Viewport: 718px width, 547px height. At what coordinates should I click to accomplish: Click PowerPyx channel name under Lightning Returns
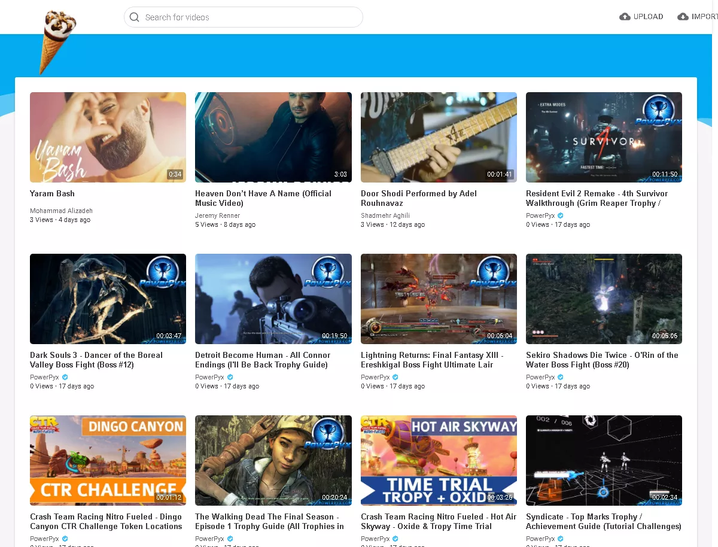click(x=375, y=377)
